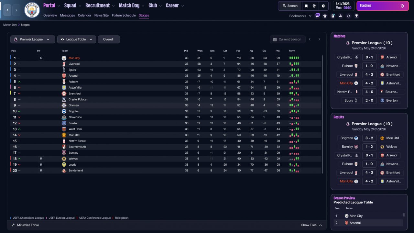Click the tactics board shortcut icon
This screenshot has height=233, width=414.
click(333, 16)
